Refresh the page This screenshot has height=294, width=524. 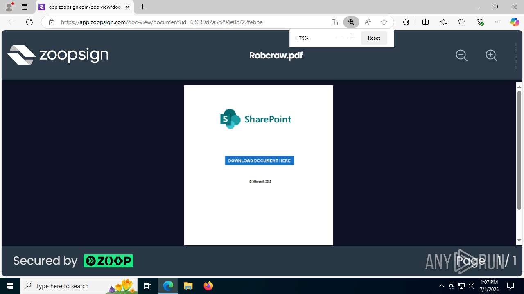coord(29,22)
